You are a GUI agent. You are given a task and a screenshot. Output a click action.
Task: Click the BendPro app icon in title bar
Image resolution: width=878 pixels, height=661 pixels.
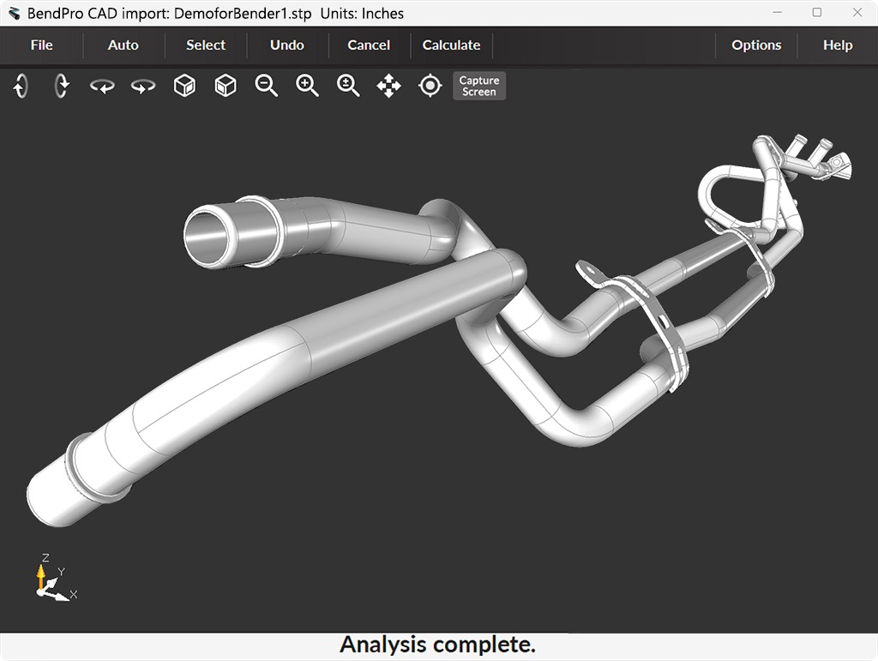[x=14, y=14]
